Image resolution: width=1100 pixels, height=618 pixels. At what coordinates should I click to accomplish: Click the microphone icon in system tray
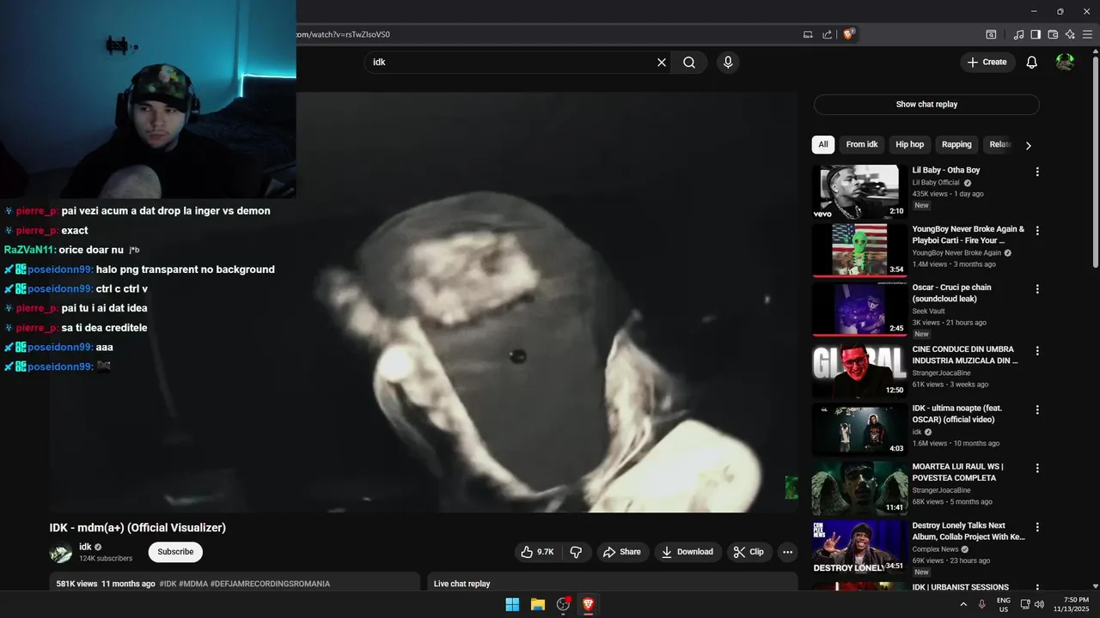pyautogui.click(x=981, y=604)
